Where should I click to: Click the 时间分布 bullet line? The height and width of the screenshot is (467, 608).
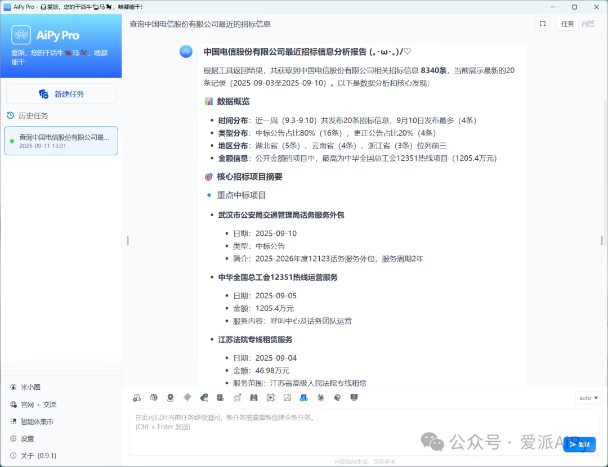click(347, 120)
